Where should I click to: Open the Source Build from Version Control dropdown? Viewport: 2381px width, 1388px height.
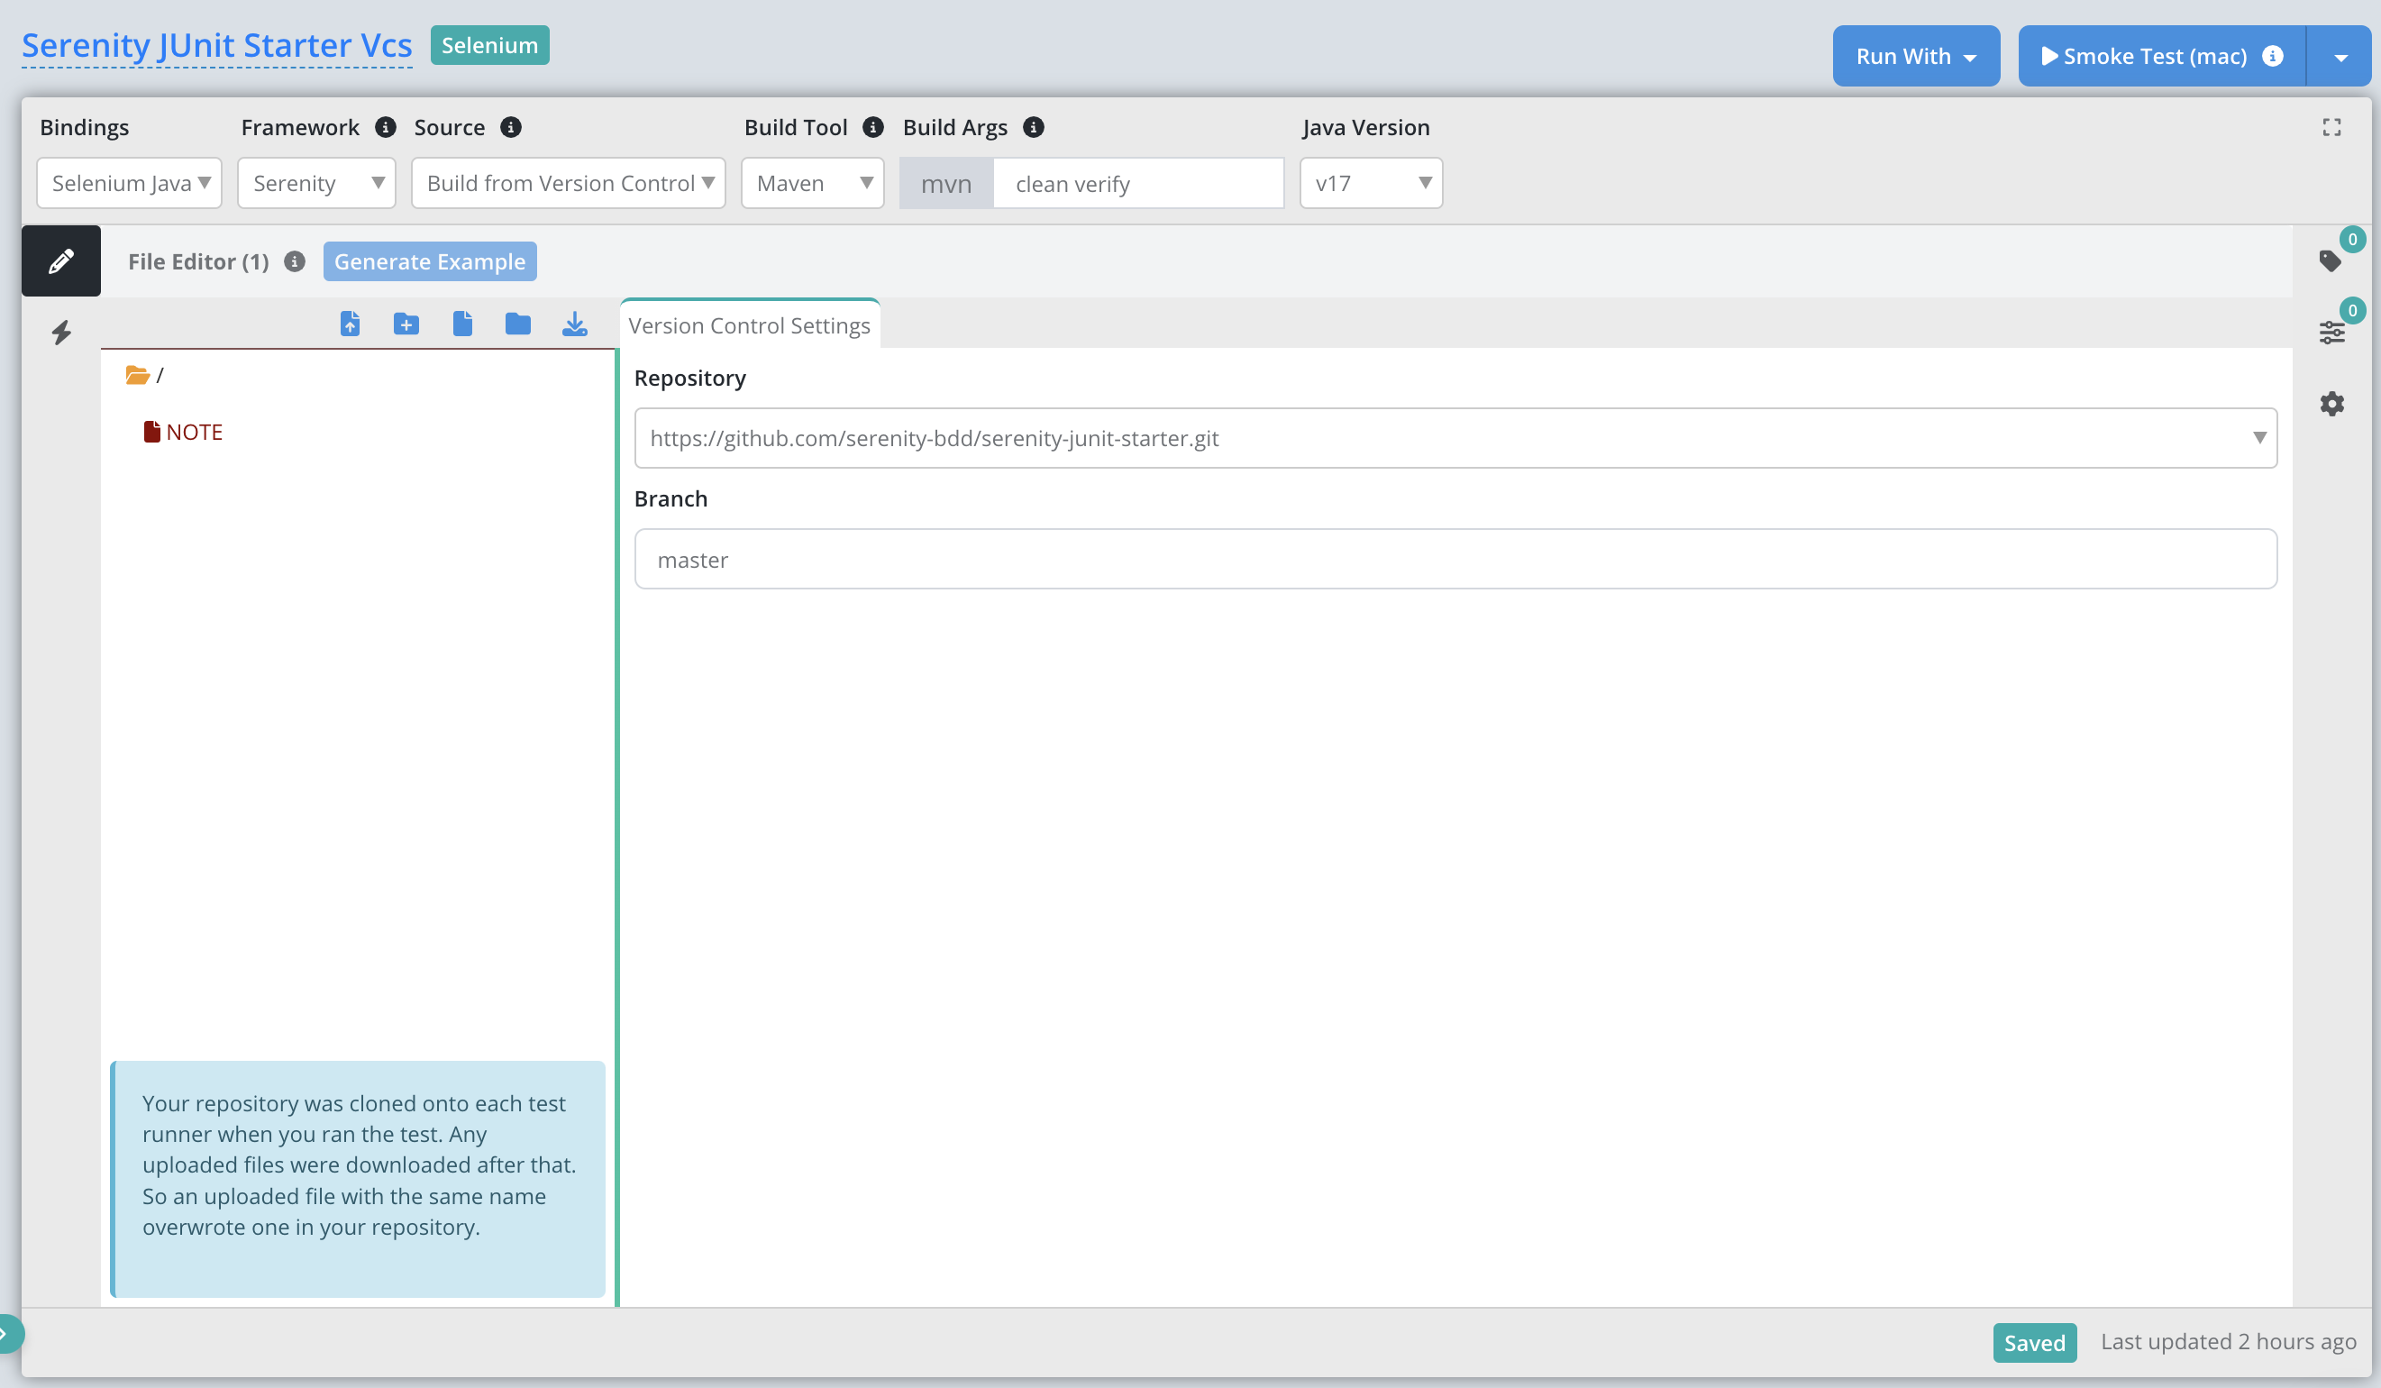click(x=569, y=183)
